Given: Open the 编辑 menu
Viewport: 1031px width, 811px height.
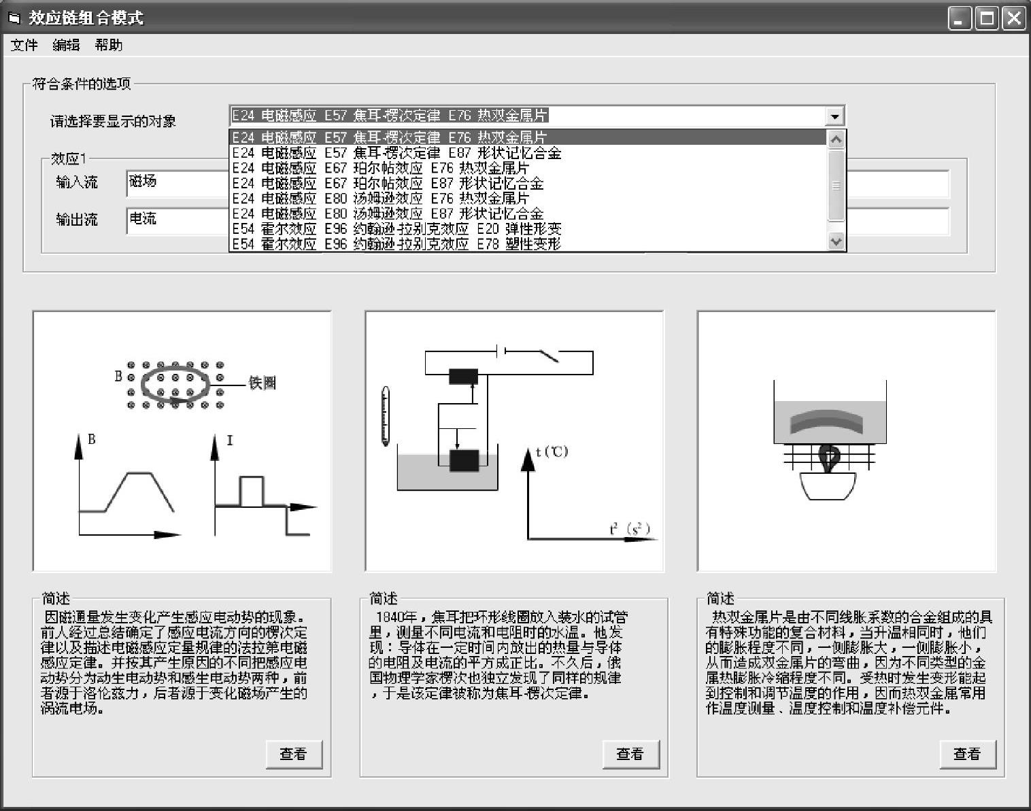Looking at the screenshot, I should pyautogui.click(x=67, y=46).
